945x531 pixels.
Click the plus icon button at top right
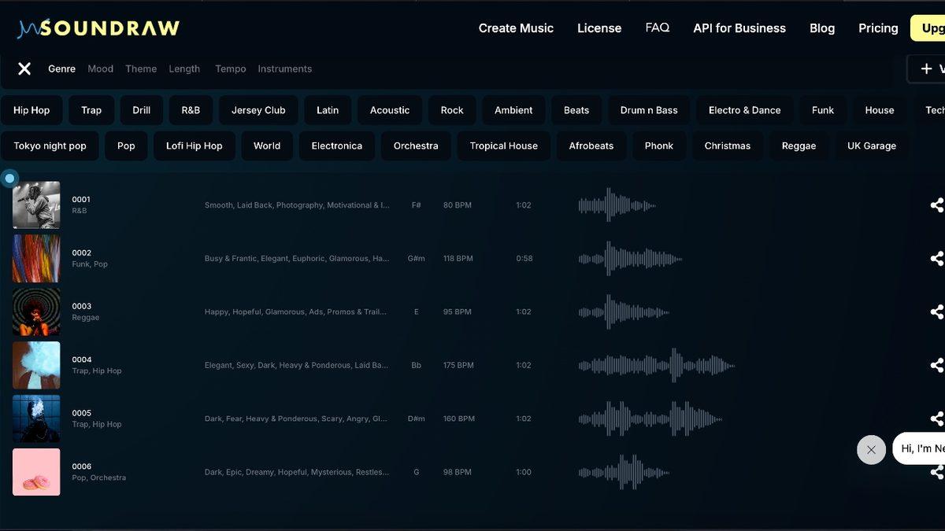pyautogui.click(x=927, y=69)
